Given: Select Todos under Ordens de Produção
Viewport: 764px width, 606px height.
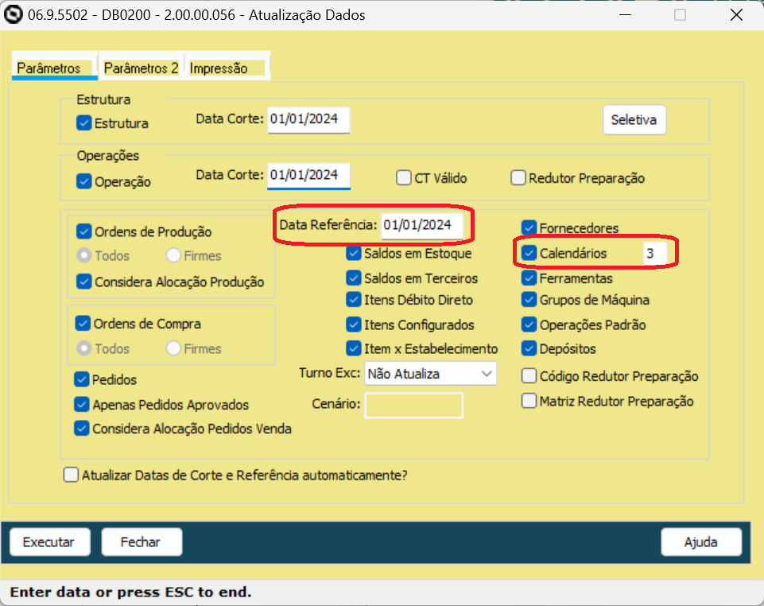Looking at the screenshot, I should [83, 255].
